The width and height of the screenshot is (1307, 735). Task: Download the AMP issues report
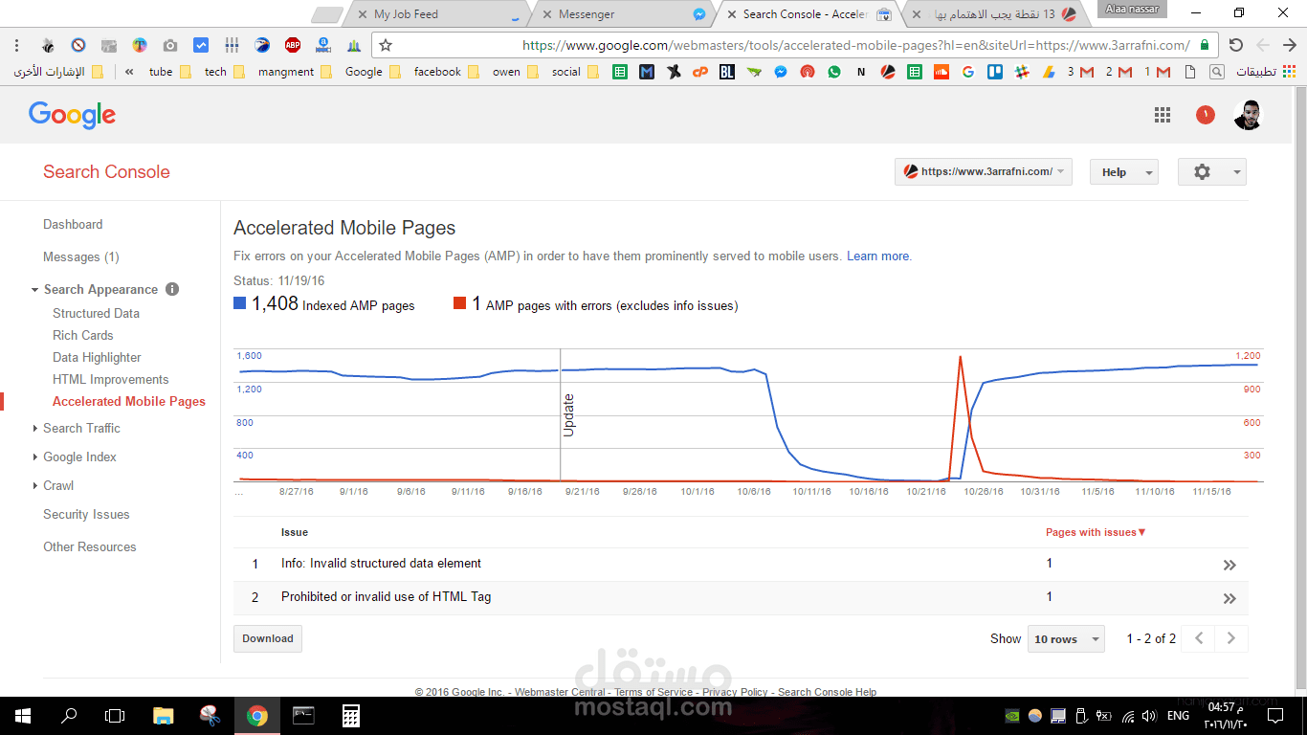coord(268,638)
